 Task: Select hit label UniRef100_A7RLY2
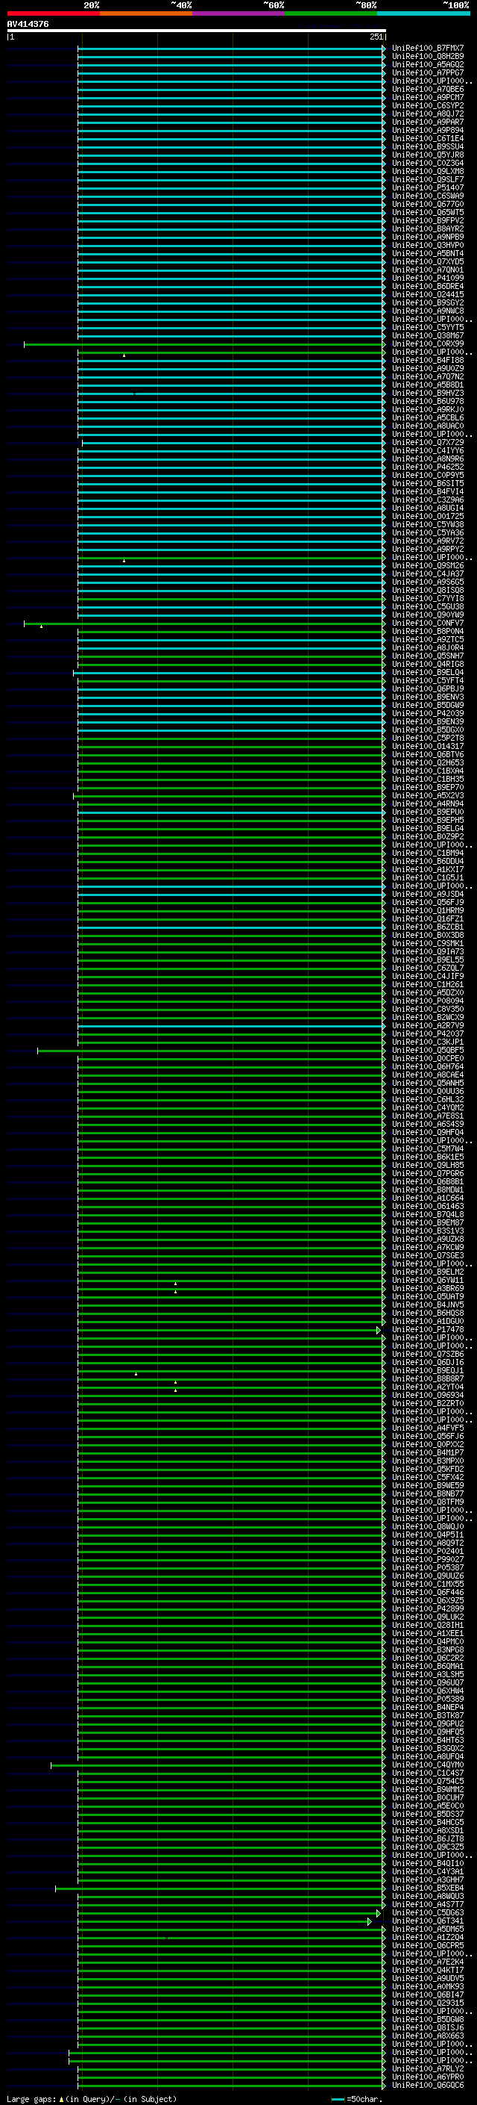[427, 2068]
